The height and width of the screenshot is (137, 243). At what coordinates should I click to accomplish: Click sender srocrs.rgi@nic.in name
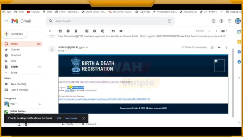[68, 47]
